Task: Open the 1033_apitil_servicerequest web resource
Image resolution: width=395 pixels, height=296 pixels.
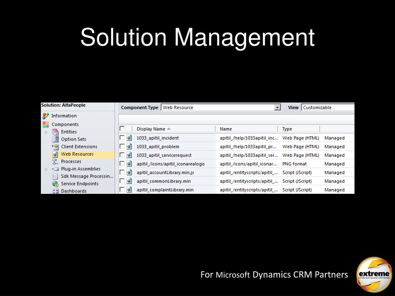Action: pos(164,155)
